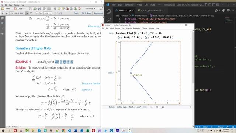Click the Excel taskbar icon
The image size is (236, 133).
pos(87,130)
